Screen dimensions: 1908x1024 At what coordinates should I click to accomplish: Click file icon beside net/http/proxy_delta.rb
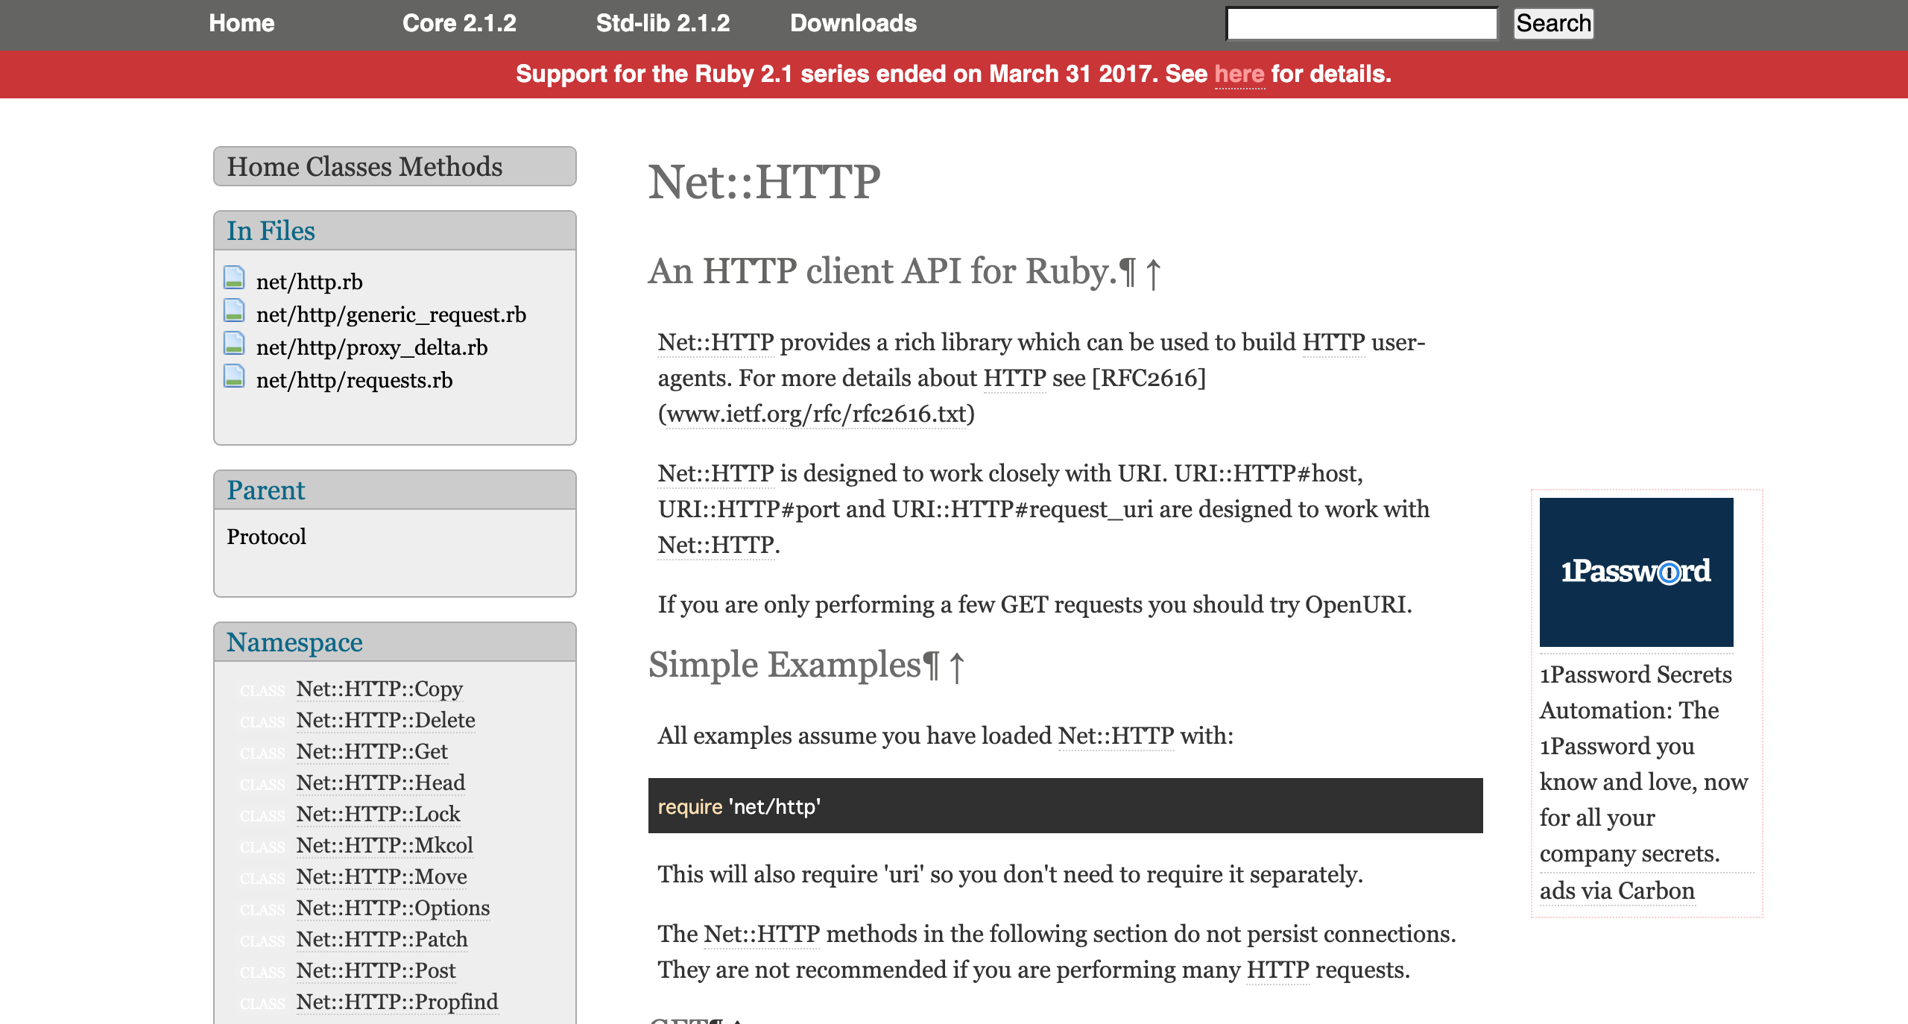[x=234, y=344]
